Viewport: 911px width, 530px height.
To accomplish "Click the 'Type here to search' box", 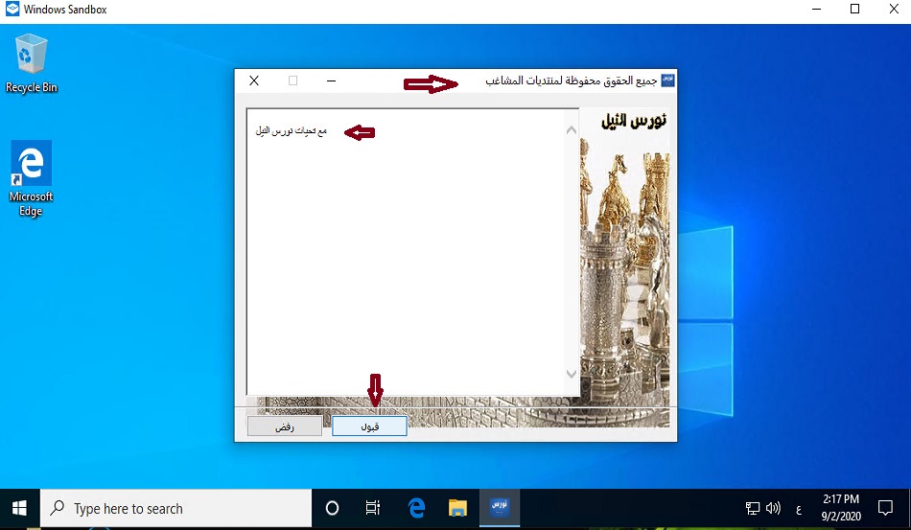I will point(177,508).
